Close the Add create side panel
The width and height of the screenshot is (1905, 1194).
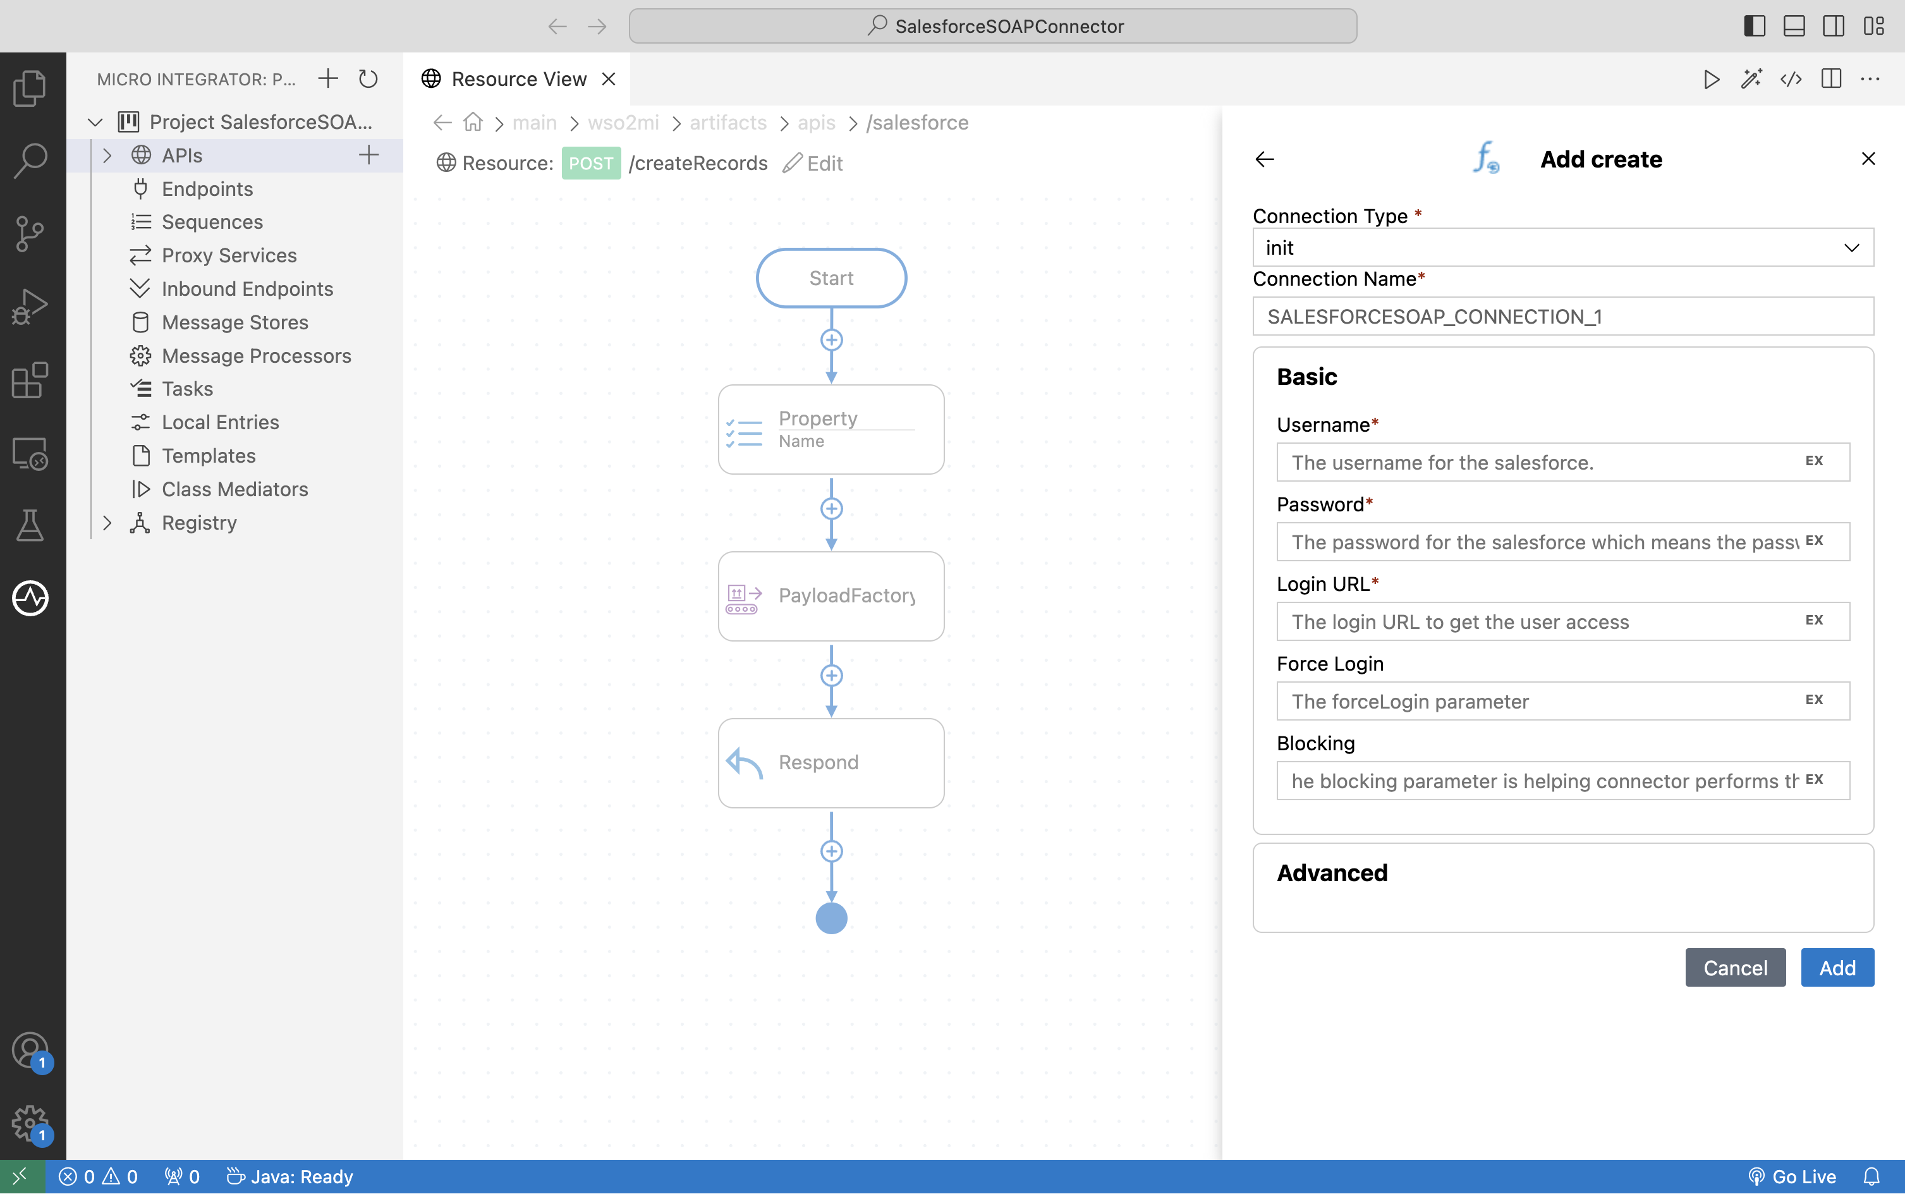click(x=1868, y=159)
